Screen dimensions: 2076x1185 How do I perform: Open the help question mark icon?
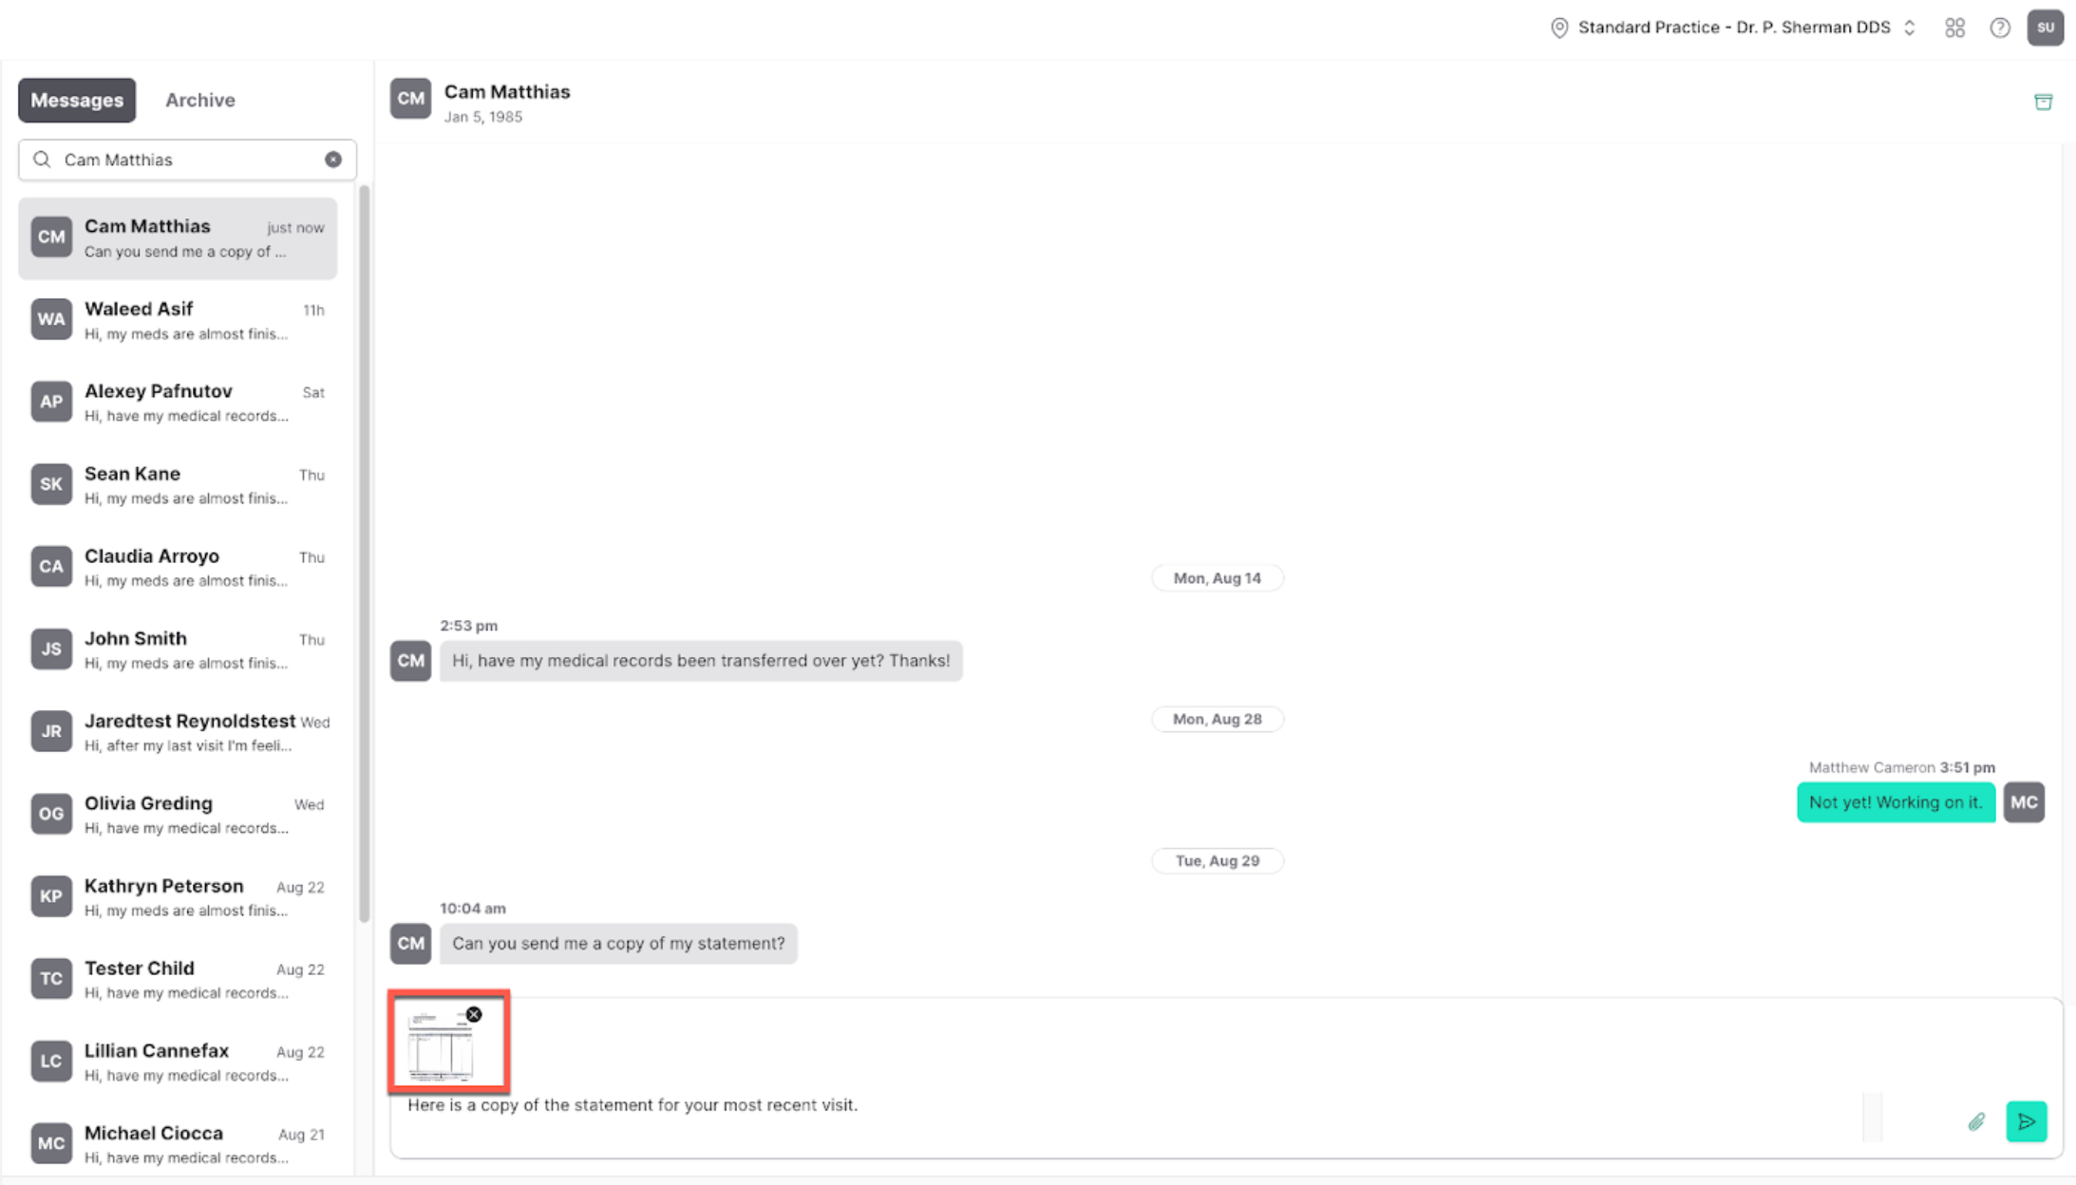[x=2000, y=28]
